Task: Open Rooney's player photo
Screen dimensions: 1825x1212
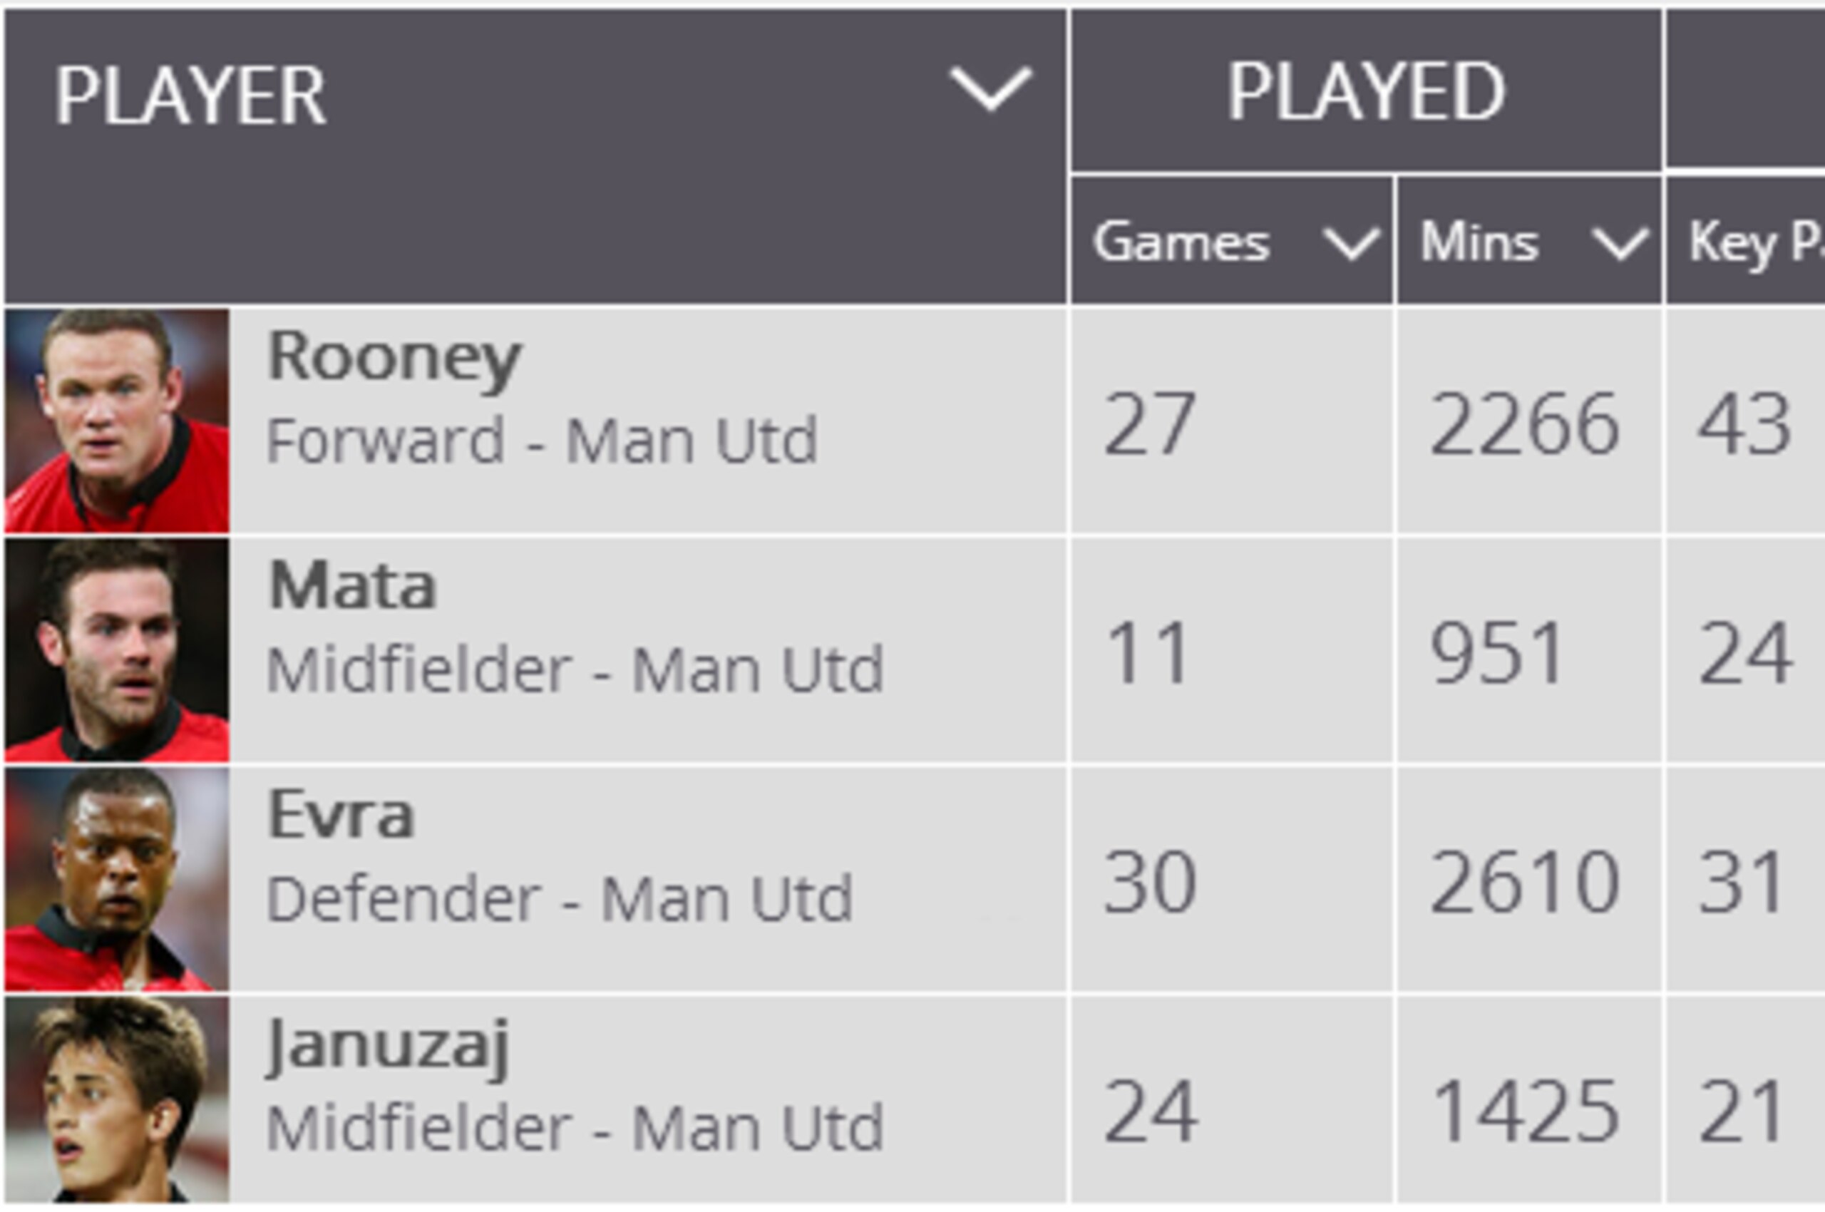Action: 117,421
